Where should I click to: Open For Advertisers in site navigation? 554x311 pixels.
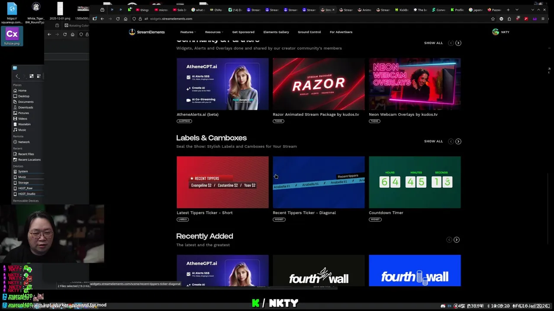pos(341,32)
